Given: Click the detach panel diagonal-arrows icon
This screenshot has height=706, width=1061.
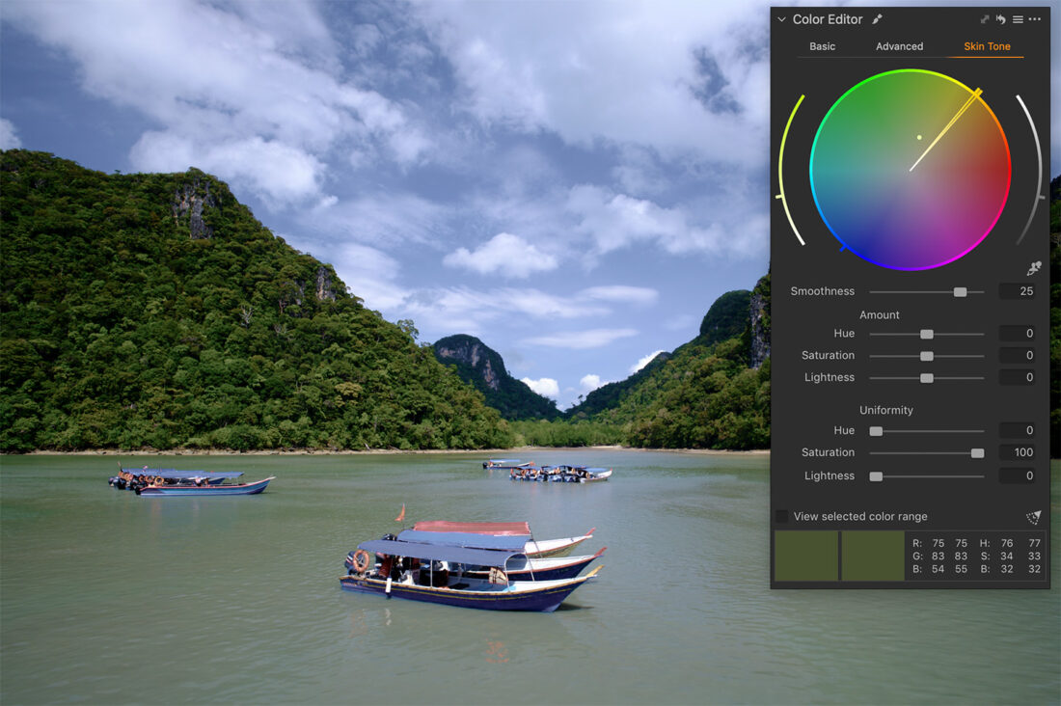Looking at the screenshot, I should pos(985,17).
